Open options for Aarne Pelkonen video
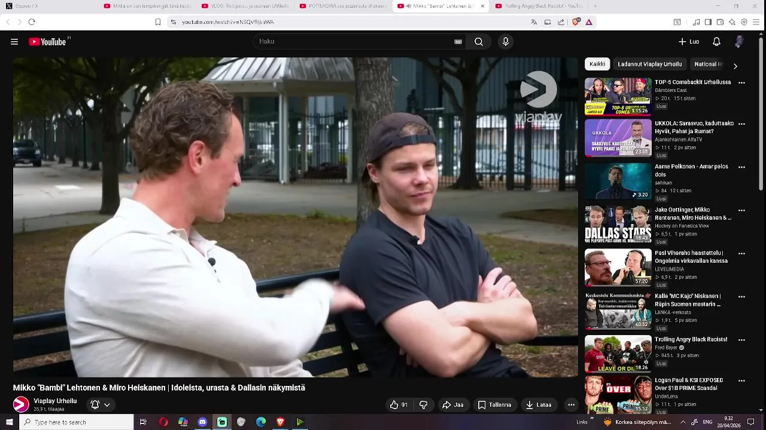Image resolution: width=766 pixels, height=430 pixels. tap(741, 167)
